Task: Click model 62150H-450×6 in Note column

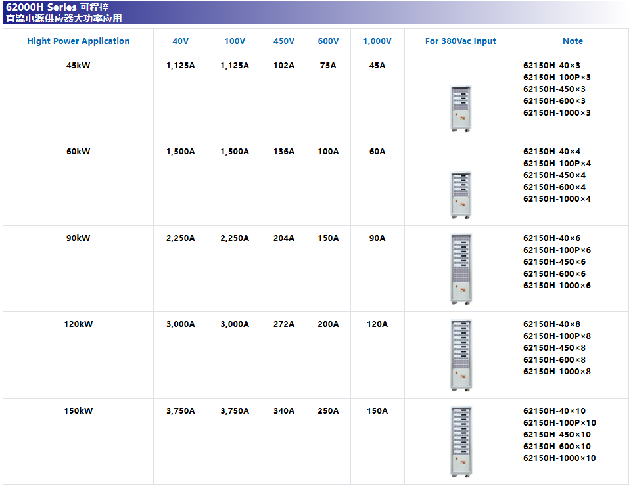Action: 554,262
